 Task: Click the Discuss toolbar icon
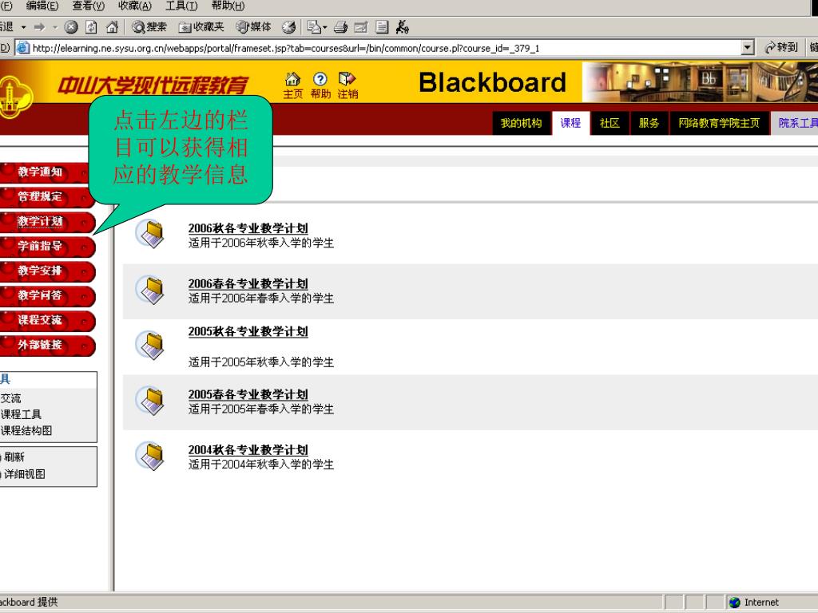pos(382,26)
